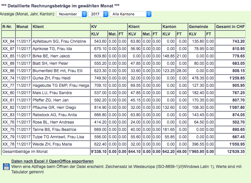Click the KV total 9'338.10 cell
251x183 pixels.
pos(99,152)
